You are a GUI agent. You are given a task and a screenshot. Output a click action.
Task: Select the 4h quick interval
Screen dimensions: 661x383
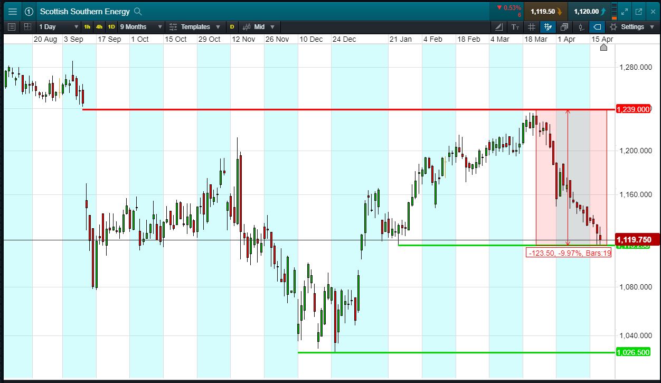pos(99,26)
